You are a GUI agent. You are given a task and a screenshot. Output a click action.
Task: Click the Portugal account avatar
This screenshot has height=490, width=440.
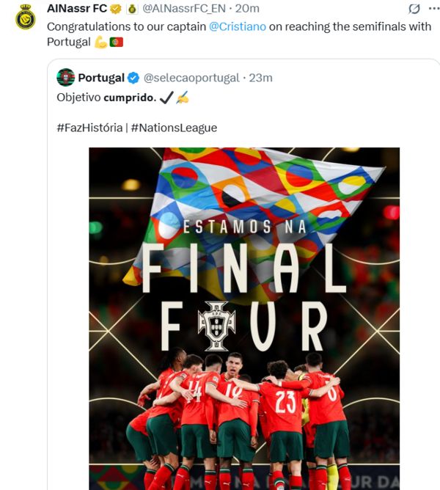point(66,78)
